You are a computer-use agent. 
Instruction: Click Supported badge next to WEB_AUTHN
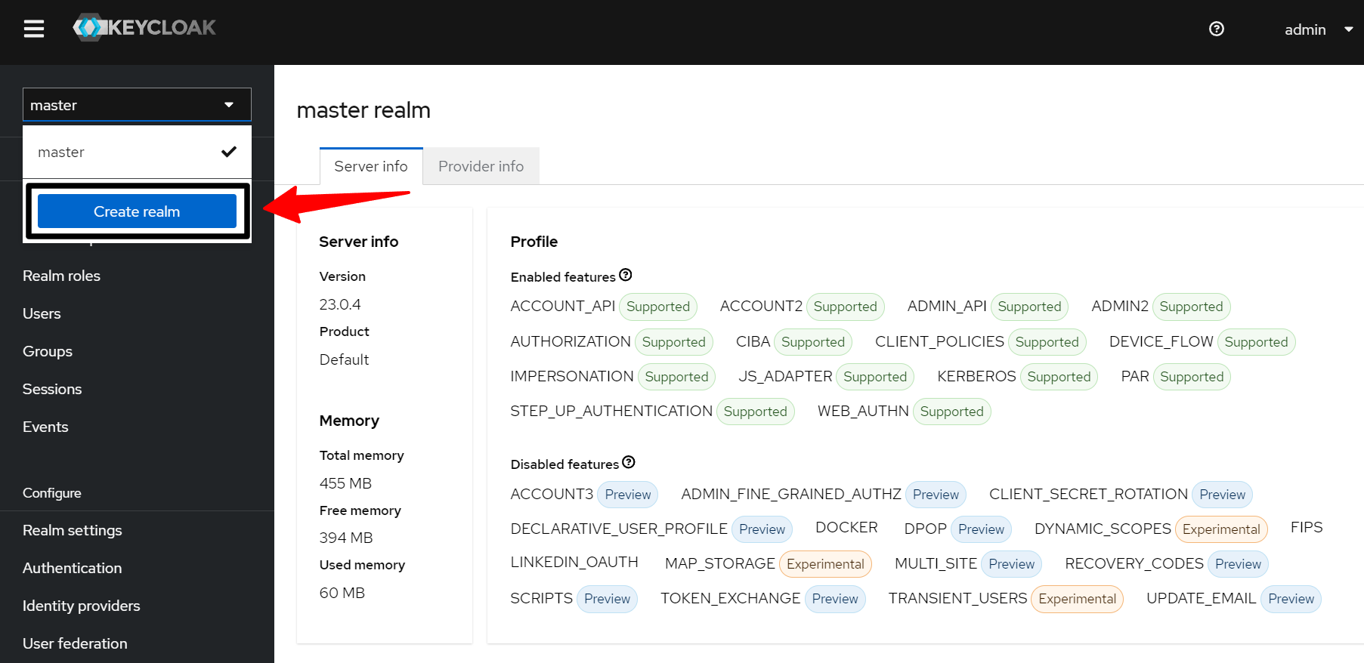[x=951, y=412]
